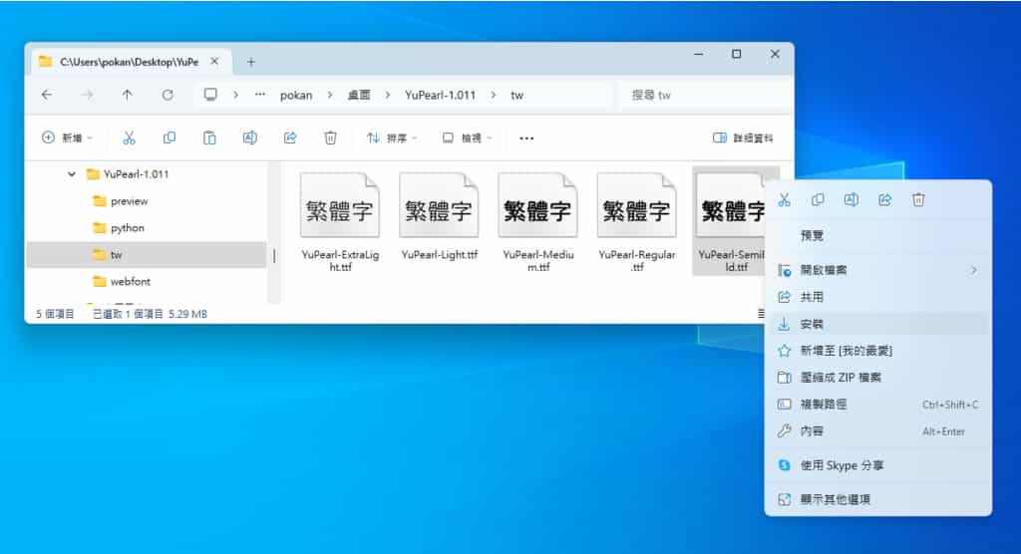Click the toolbar Rename icon
This screenshot has height=554, width=1021.
click(249, 138)
